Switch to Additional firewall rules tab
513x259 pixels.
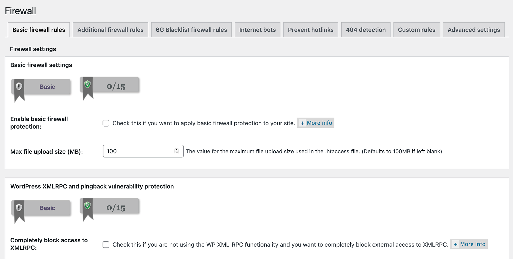coord(110,30)
